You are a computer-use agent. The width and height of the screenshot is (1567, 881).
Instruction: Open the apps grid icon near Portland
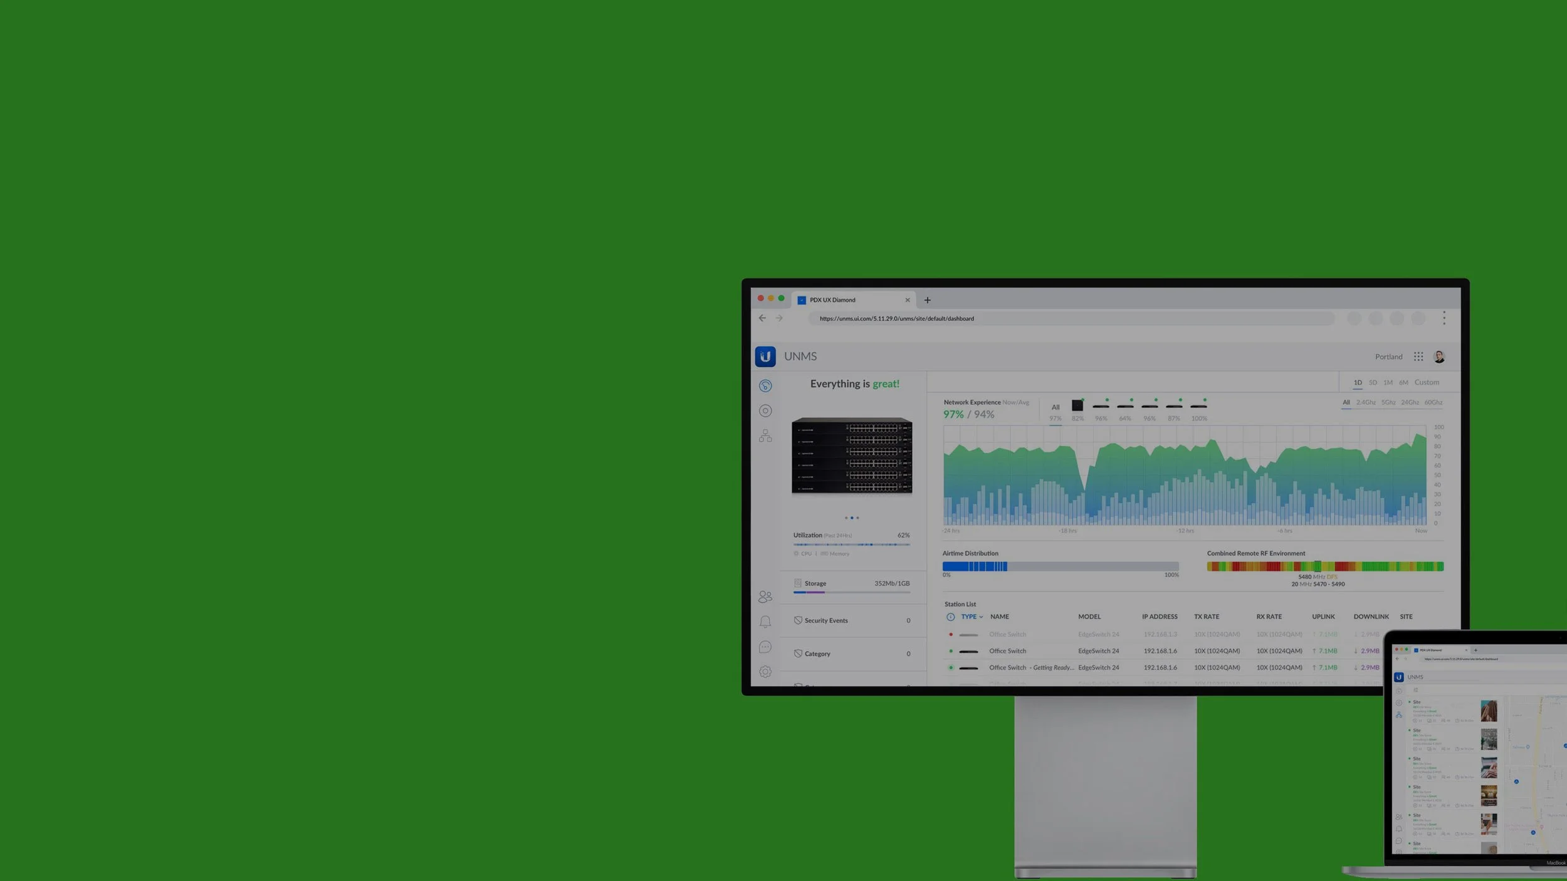1418,357
